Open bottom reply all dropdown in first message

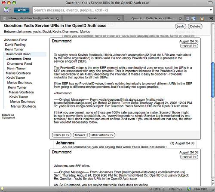click(x=61, y=135)
